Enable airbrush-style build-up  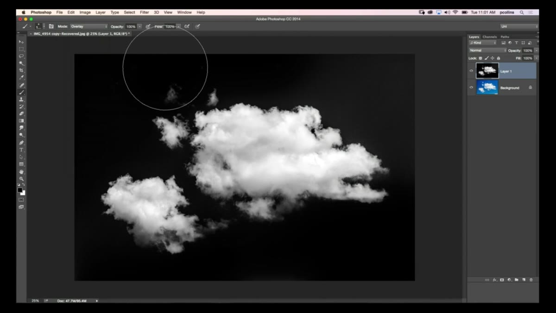point(187,26)
